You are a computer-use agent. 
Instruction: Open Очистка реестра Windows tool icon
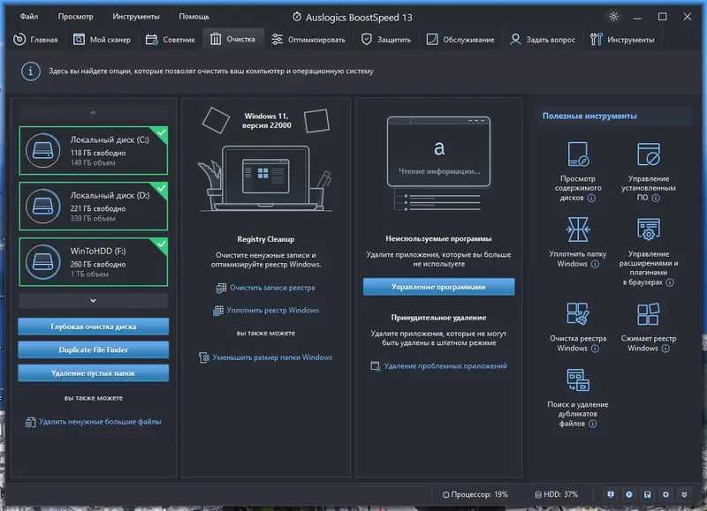coord(578,314)
